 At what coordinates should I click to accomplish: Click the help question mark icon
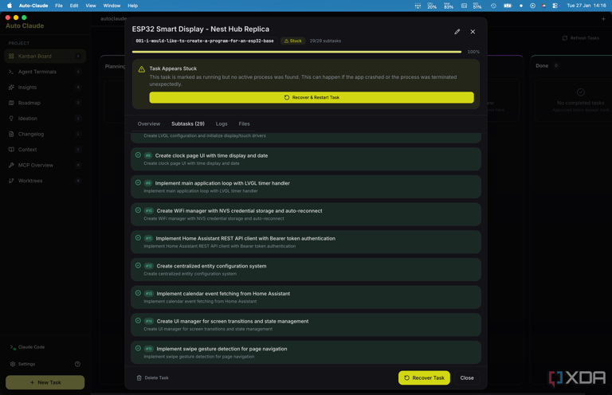coord(77,364)
